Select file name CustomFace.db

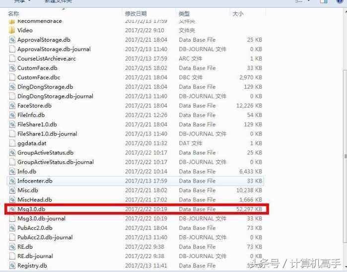click(37, 68)
